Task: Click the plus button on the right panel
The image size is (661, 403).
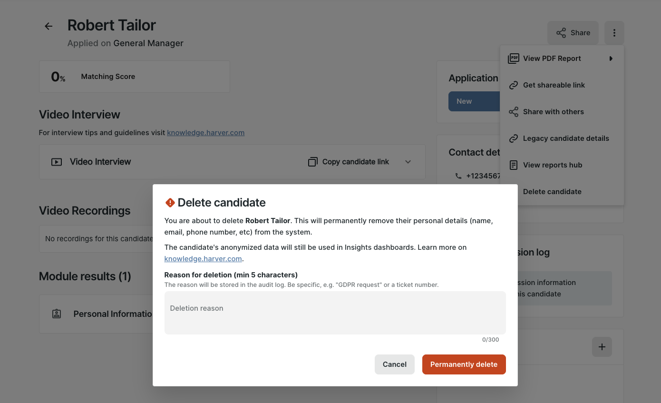Action: coord(602,347)
